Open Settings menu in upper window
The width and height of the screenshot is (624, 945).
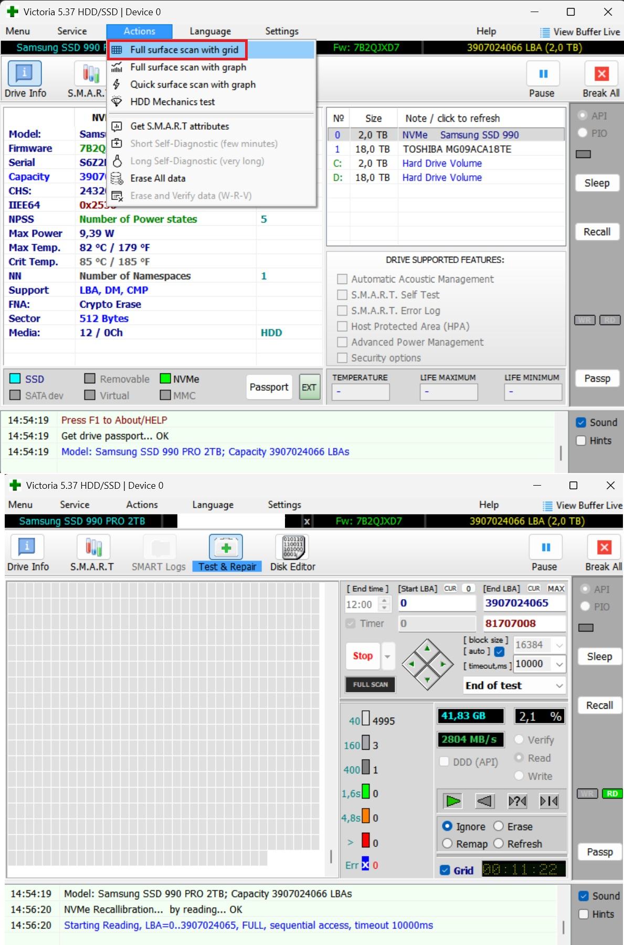[282, 31]
